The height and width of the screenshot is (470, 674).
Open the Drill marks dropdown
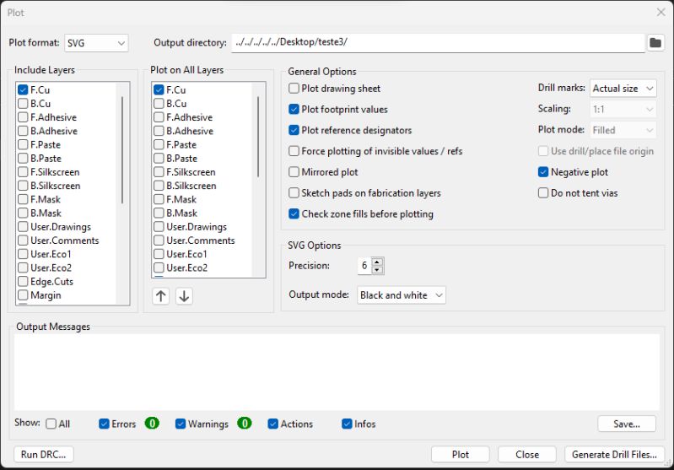click(x=623, y=89)
